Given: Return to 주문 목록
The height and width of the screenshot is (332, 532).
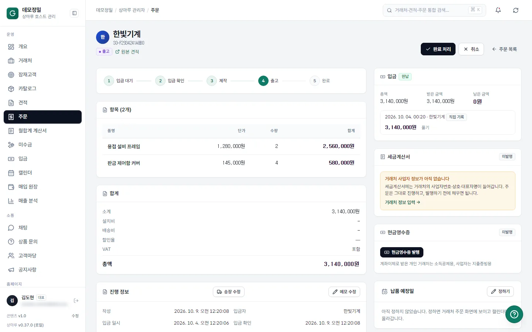Looking at the screenshot, I should tap(504, 49).
